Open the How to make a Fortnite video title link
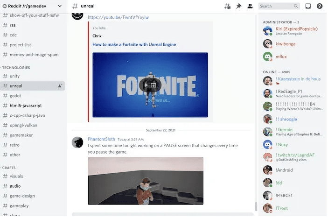This screenshot has width=328, height=219. (x=134, y=44)
